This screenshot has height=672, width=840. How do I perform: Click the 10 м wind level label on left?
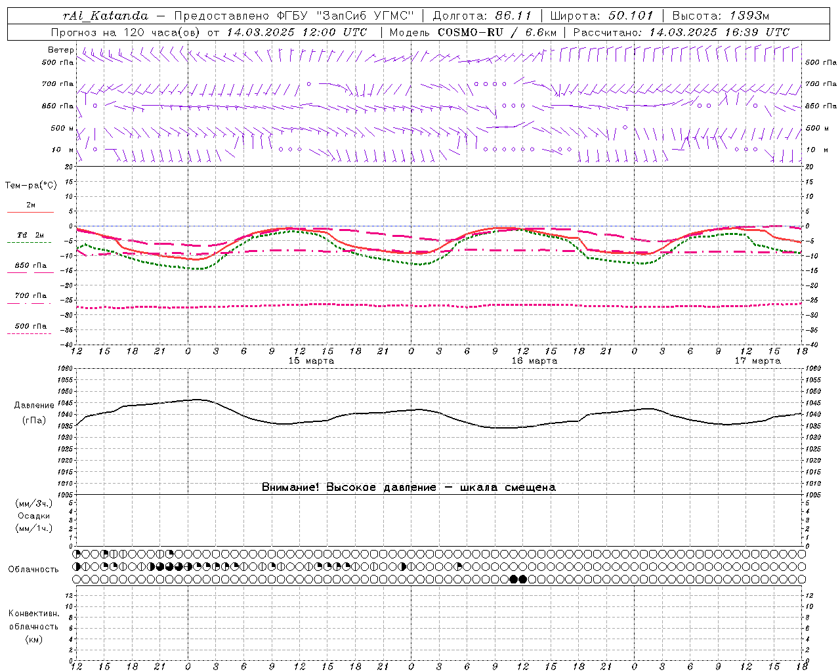pos(62,150)
